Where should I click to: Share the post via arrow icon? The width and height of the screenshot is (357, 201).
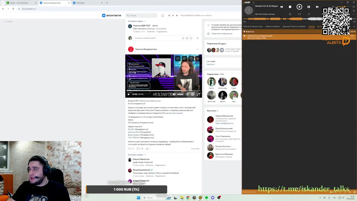pyautogui.click(x=147, y=149)
